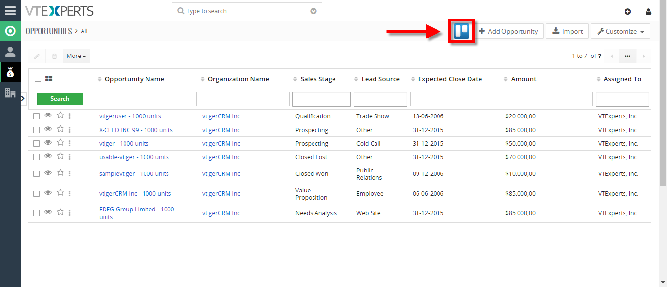Star the X-CEED INC 99 row
The image size is (667, 287).
click(60, 129)
